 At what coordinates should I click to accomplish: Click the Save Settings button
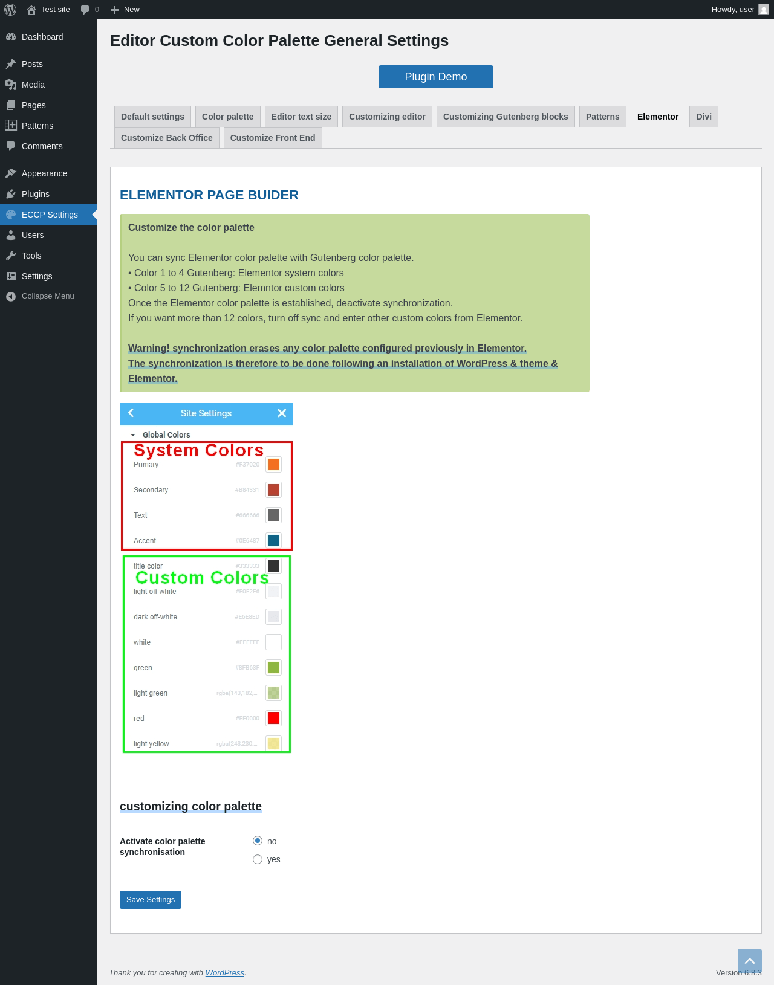(150, 899)
